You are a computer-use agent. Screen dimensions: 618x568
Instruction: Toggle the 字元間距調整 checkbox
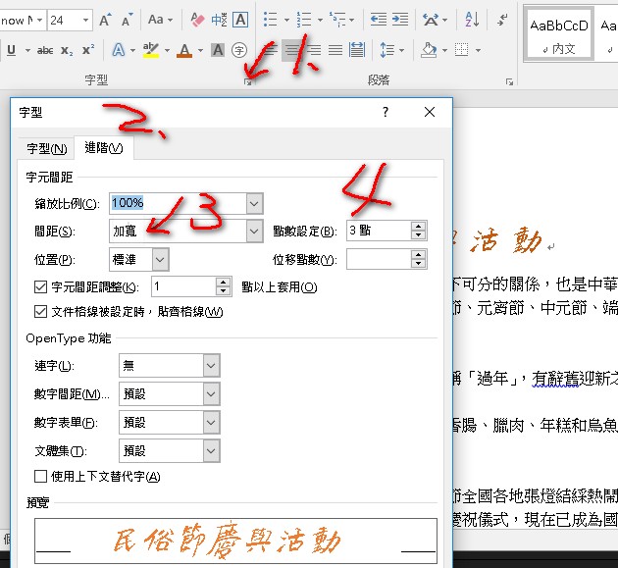click(x=41, y=287)
